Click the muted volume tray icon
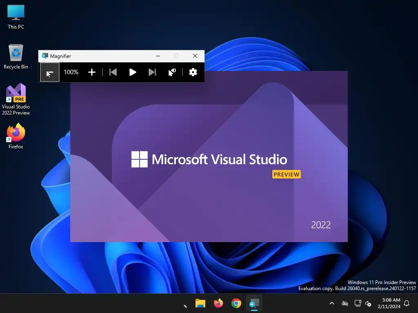This screenshot has width=418, height=313. click(x=368, y=303)
